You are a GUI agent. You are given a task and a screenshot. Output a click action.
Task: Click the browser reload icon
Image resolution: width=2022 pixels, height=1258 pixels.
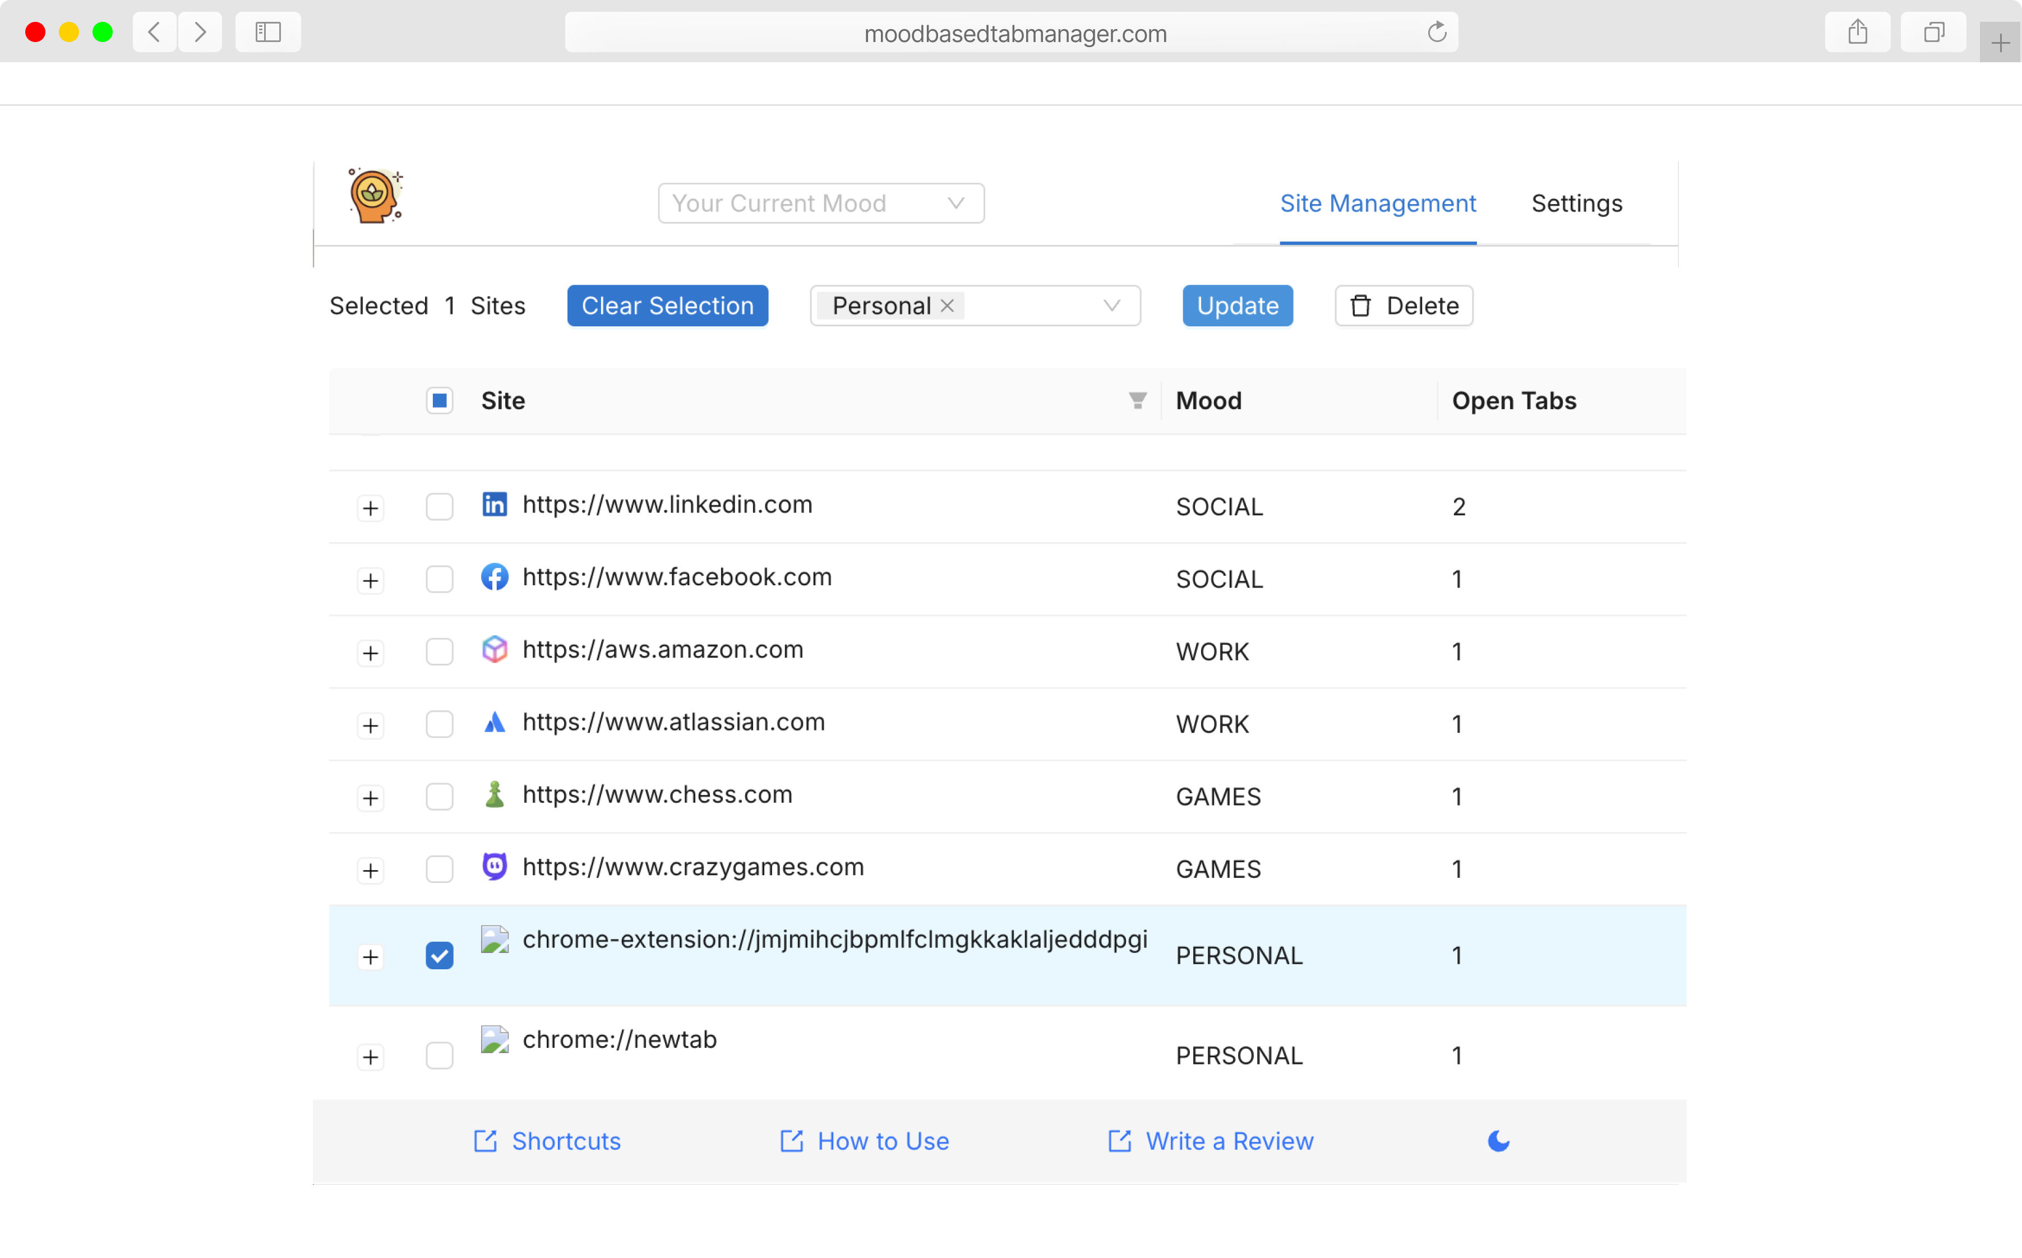[x=1437, y=33]
